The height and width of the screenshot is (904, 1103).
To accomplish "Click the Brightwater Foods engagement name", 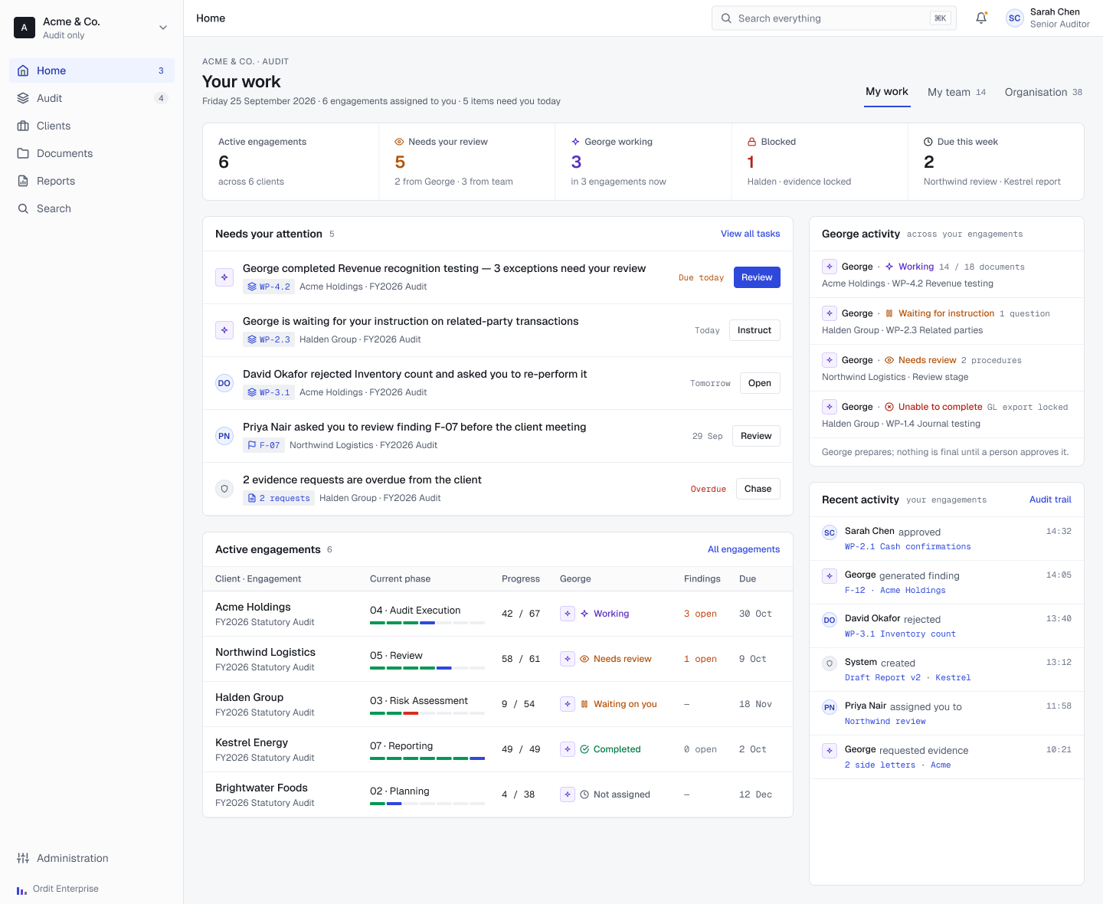I will click(261, 788).
